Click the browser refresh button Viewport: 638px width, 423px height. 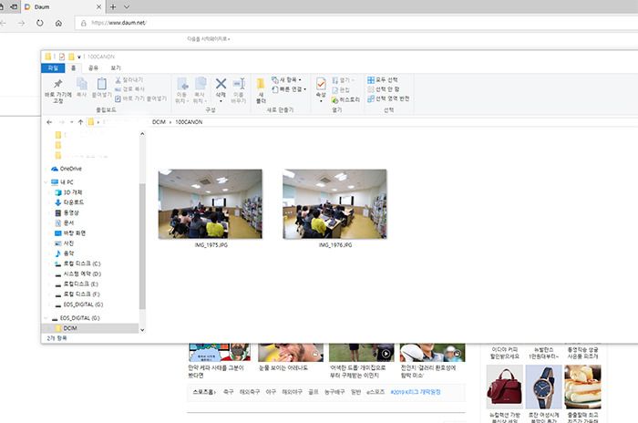tap(39, 23)
